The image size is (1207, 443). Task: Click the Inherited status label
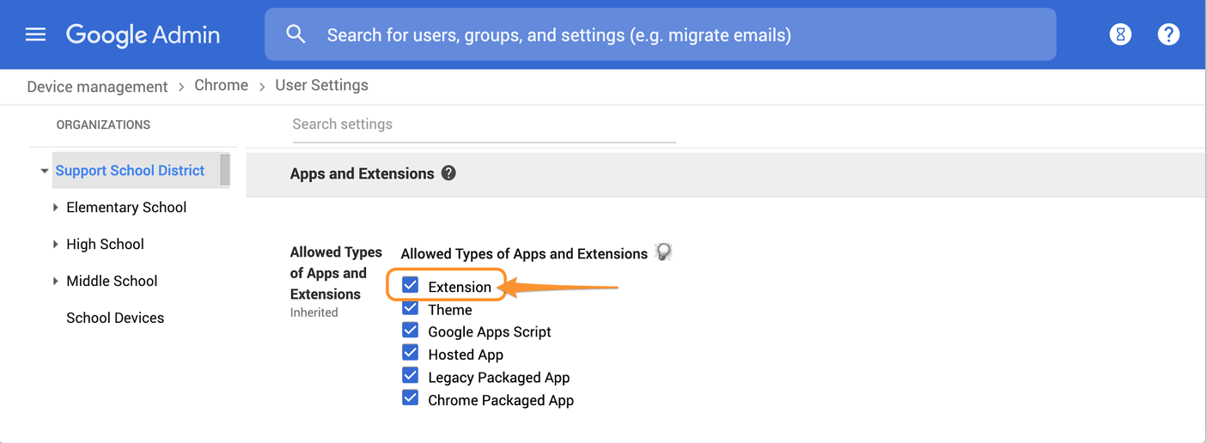point(314,313)
